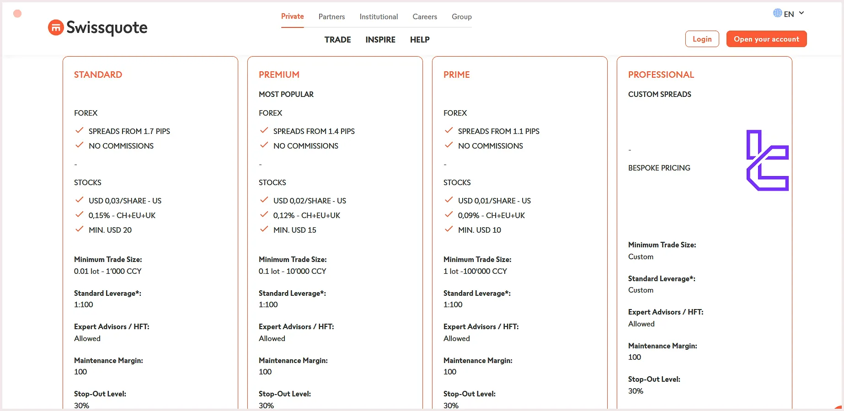Click NO COMMISSIONS checkmark in Prime card
This screenshot has height=411, width=844.
(449, 145)
